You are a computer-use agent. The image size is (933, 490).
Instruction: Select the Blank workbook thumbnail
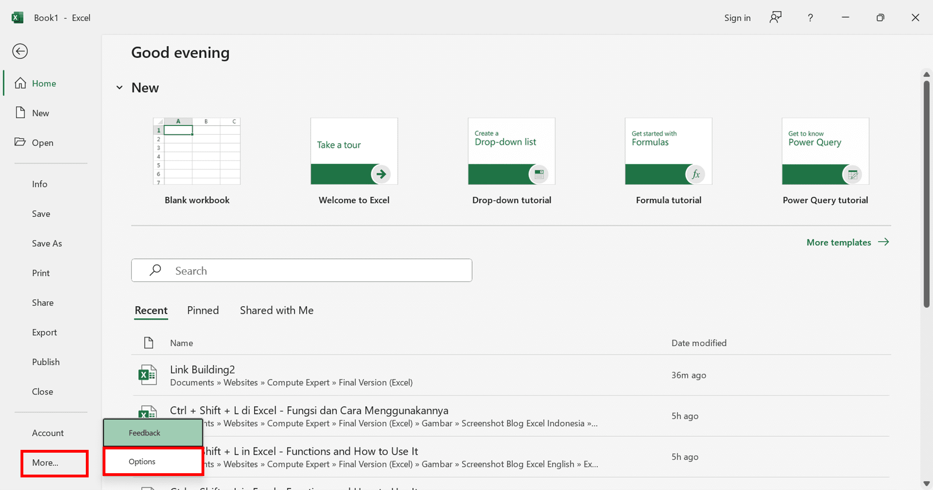pos(197,151)
